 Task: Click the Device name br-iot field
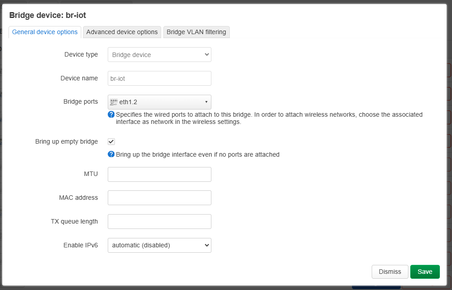point(159,79)
